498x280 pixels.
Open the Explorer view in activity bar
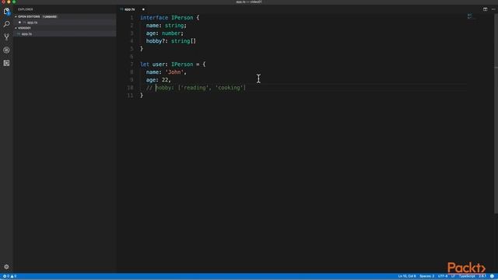pyautogui.click(x=6, y=12)
